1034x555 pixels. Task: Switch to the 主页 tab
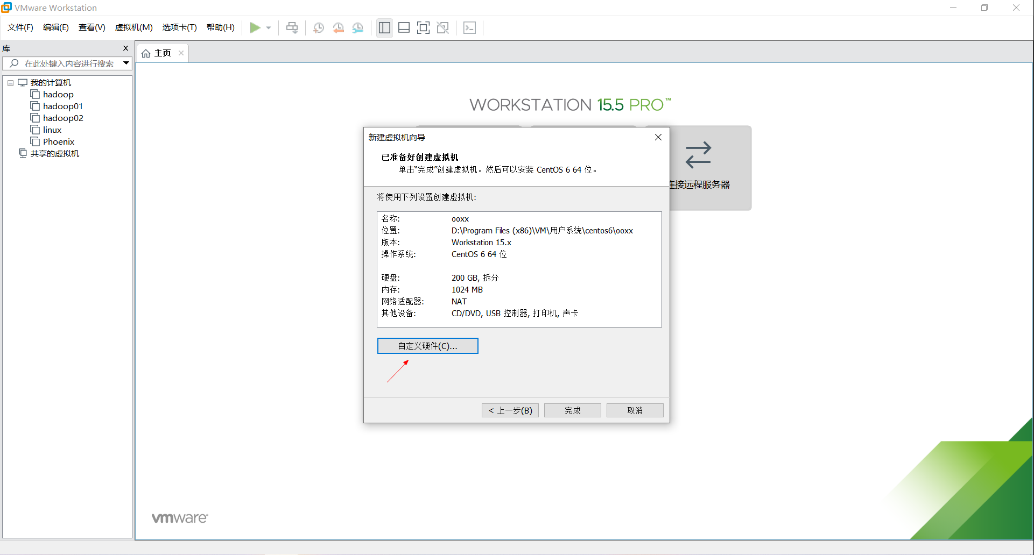point(163,53)
